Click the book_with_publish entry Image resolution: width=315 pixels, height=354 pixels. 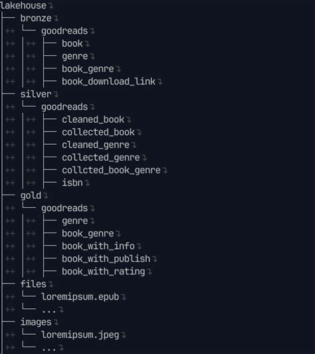pyautogui.click(x=106, y=259)
